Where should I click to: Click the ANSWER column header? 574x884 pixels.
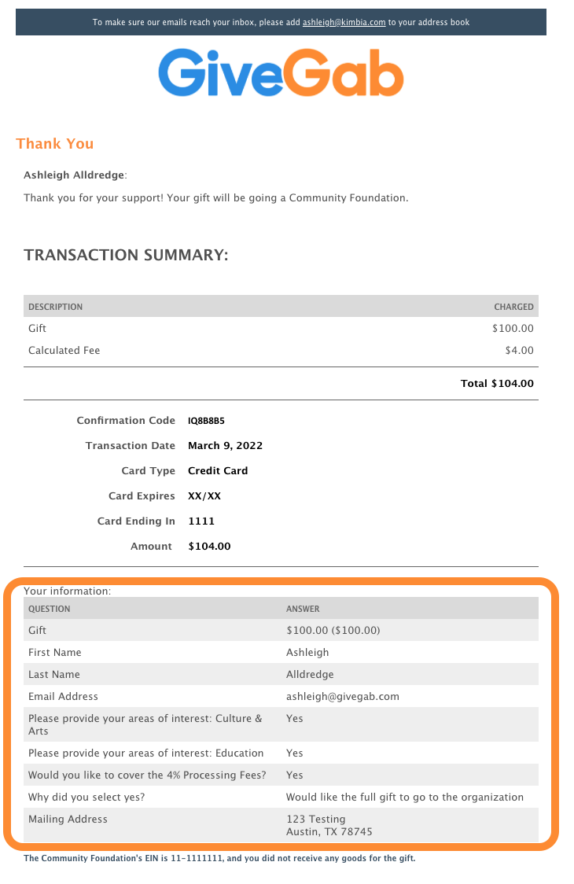click(303, 609)
